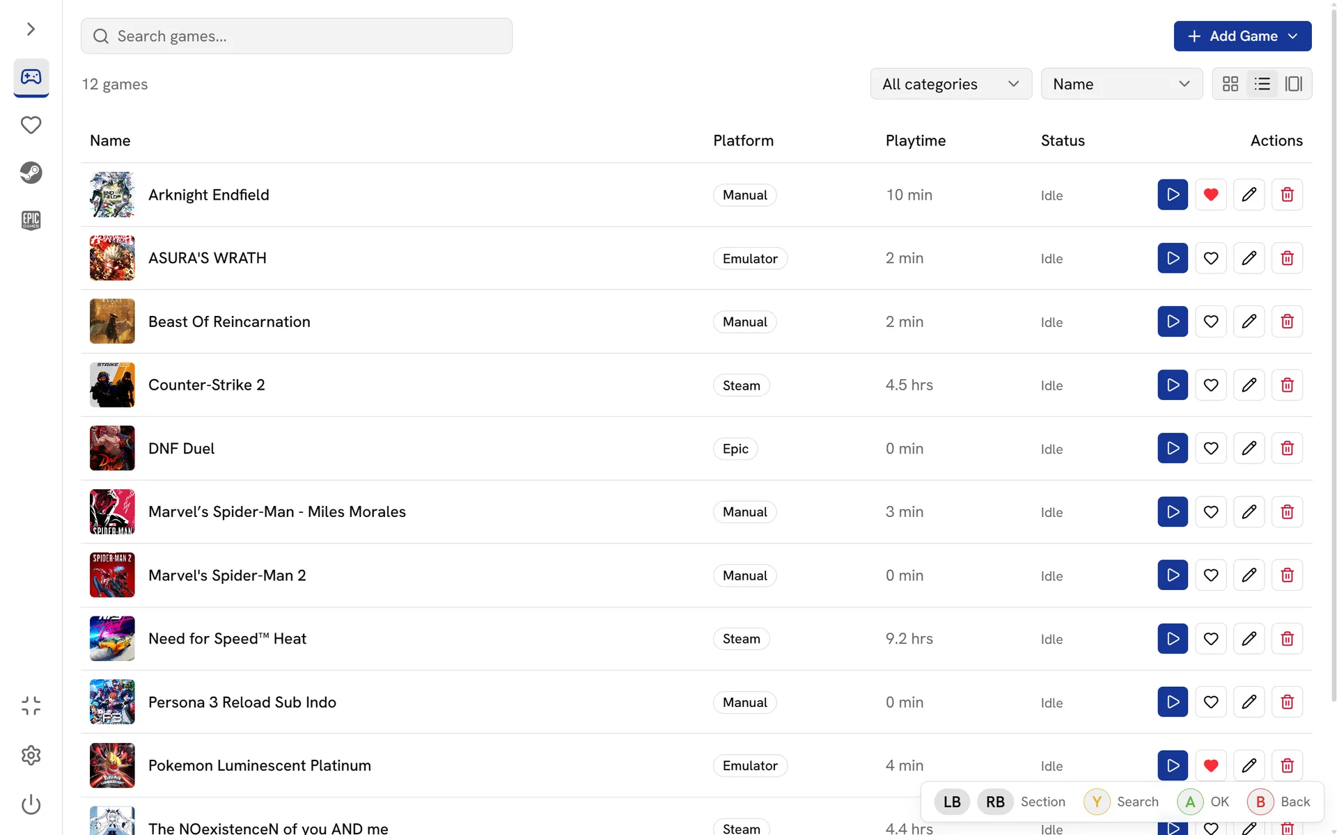Click the A OK controller hint

pyautogui.click(x=1203, y=802)
